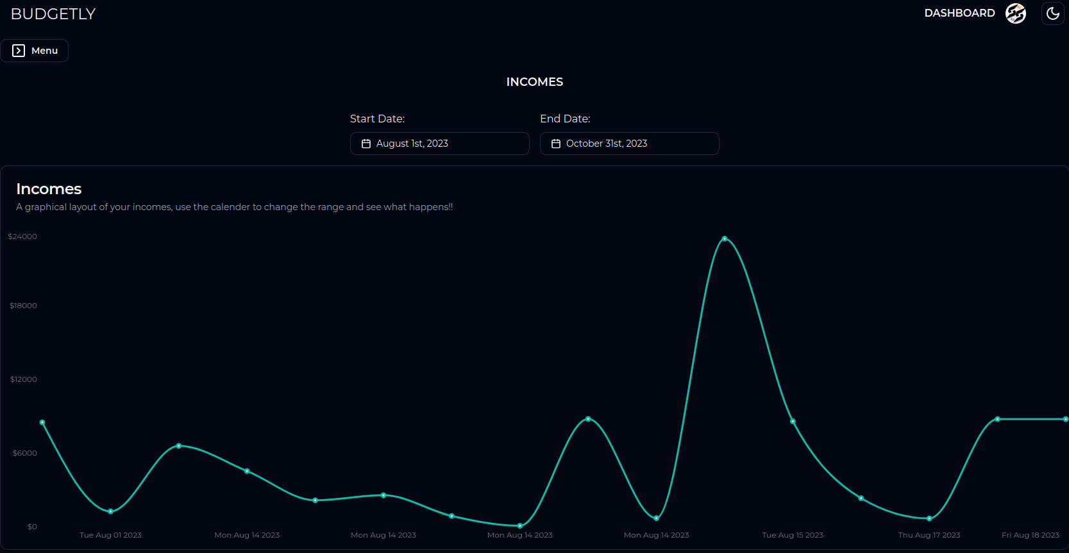The width and height of the screenshot is (1069, 553).
Task: Click the 'Start Date:' label
Action: (x=377, y=119)
